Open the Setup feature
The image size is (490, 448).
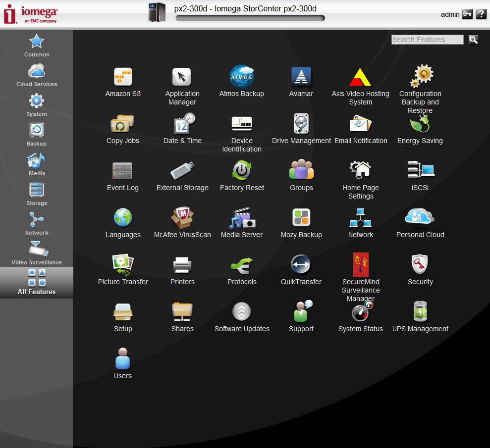[x=123, y=317]
